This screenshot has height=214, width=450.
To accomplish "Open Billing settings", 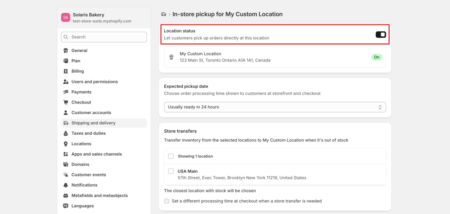I will pos(104,71).
